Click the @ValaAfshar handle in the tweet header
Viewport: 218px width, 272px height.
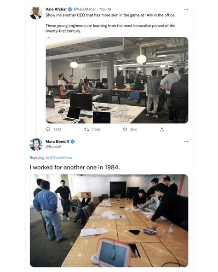[85, 9]
